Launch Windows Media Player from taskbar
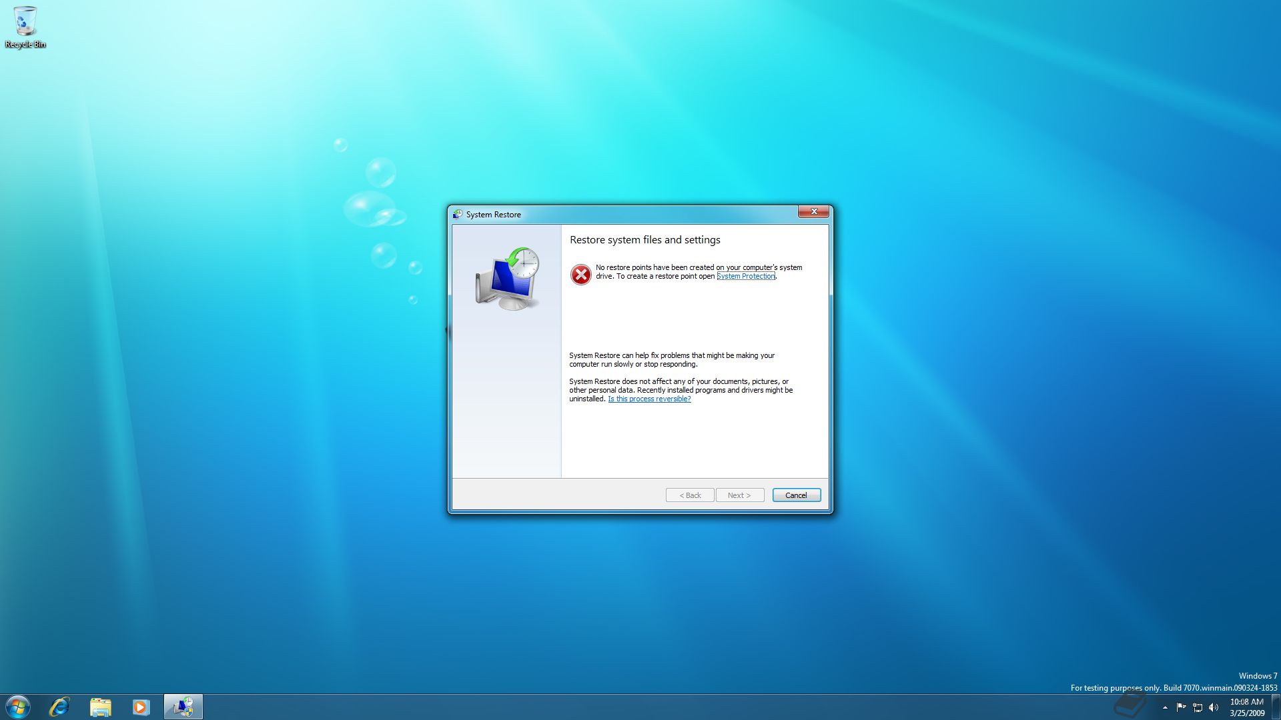 pyautogui.click(x=141, y=707)
